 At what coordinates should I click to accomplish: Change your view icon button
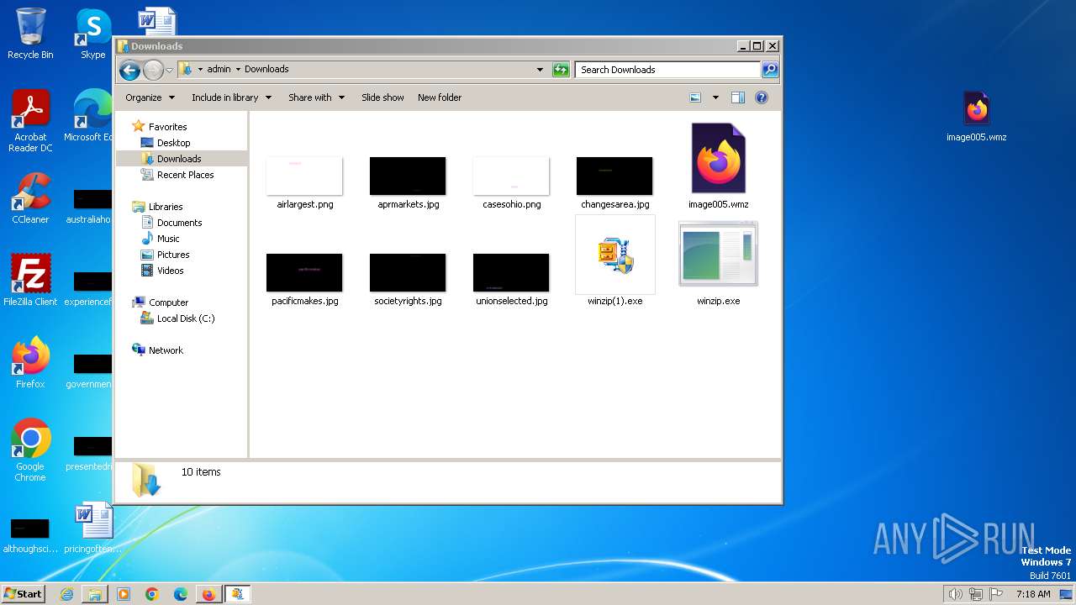click(x=695, y=97)
